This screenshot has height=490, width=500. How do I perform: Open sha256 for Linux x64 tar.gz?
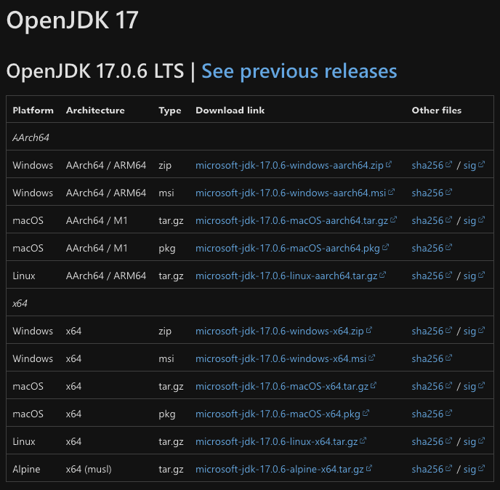(432, 442)
